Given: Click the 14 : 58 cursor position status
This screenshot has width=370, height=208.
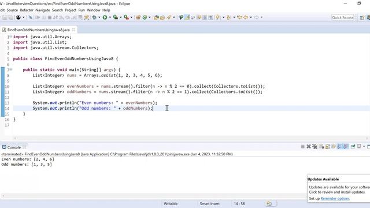Looking at the screenshot, I should [x=239, y=203].
